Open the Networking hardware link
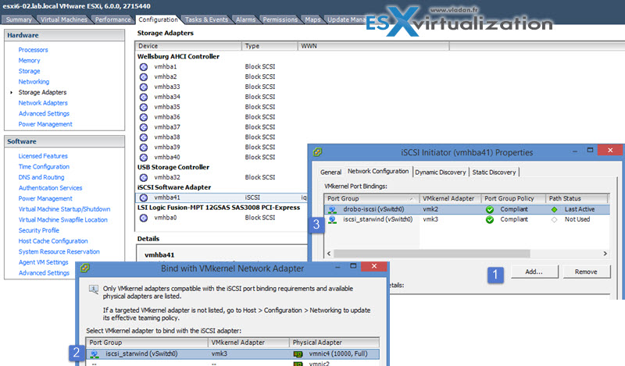The width and height of the screenshot is (625, 366). [x=34, y=82]
